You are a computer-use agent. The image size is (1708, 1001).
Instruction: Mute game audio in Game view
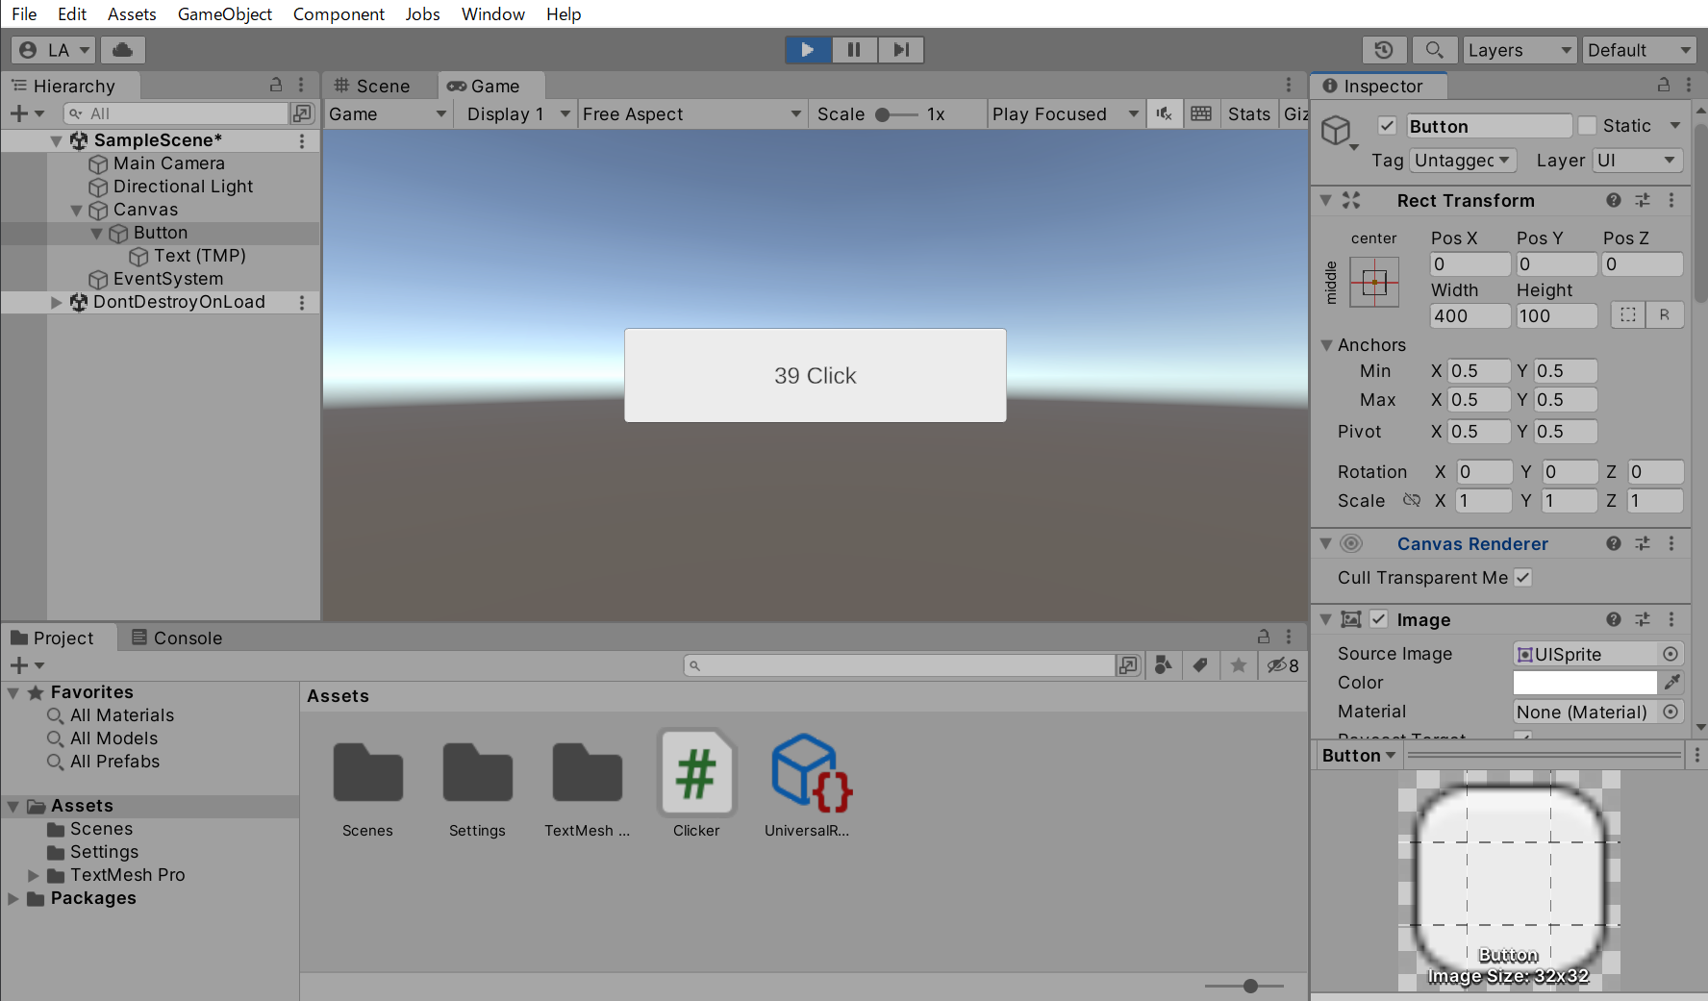(x=1164, y=114)
